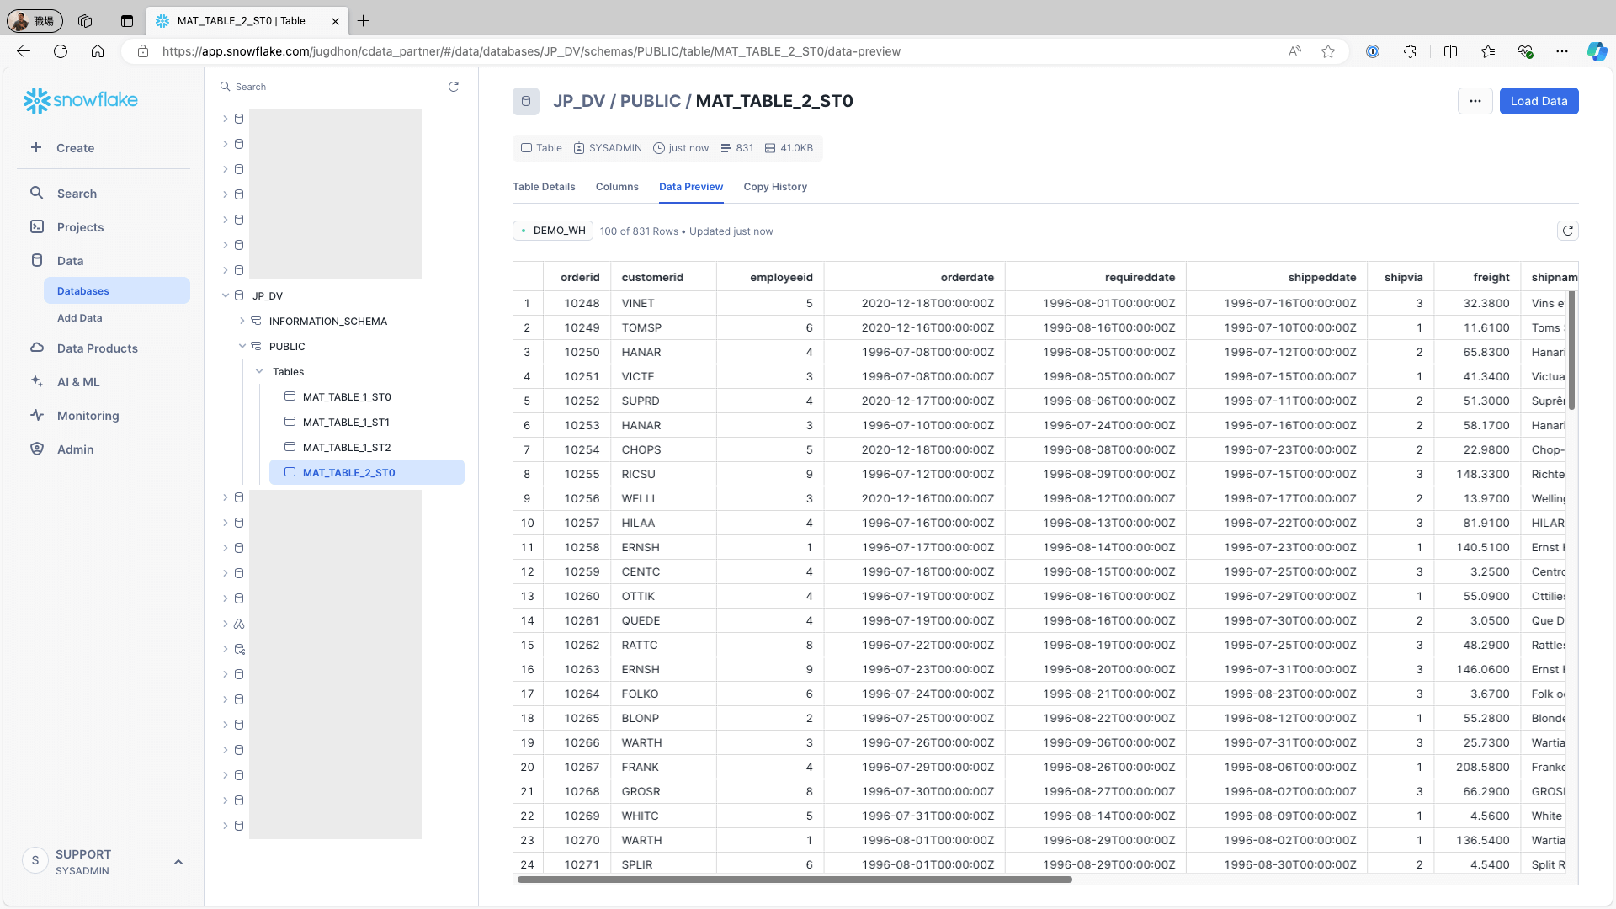Refresh the data preview results
The width and height of the screenshot is (1616, 909).
(x=1567, y=231)
